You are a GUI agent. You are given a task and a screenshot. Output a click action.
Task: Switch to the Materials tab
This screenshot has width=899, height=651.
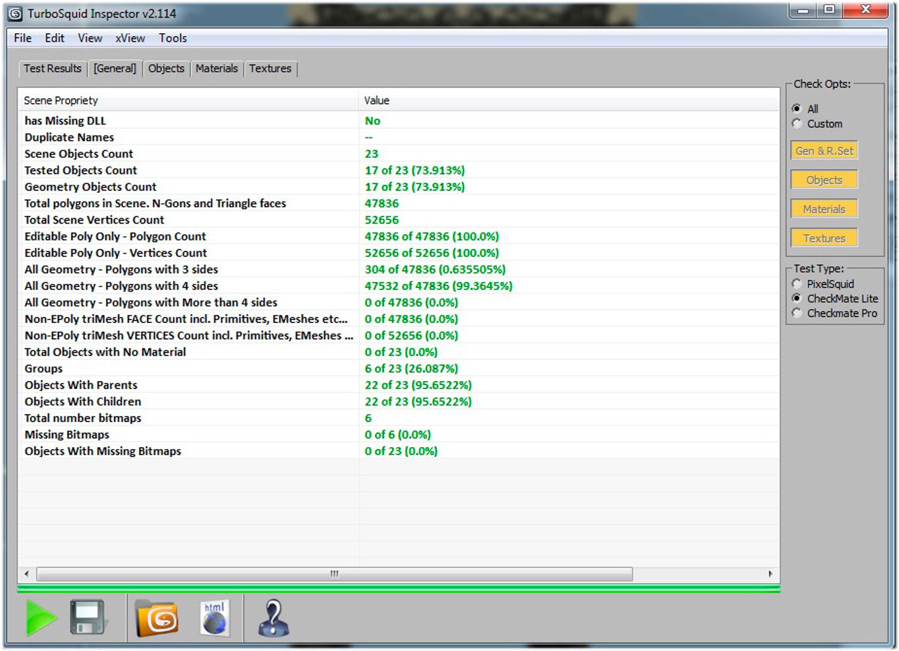[216, 69]
